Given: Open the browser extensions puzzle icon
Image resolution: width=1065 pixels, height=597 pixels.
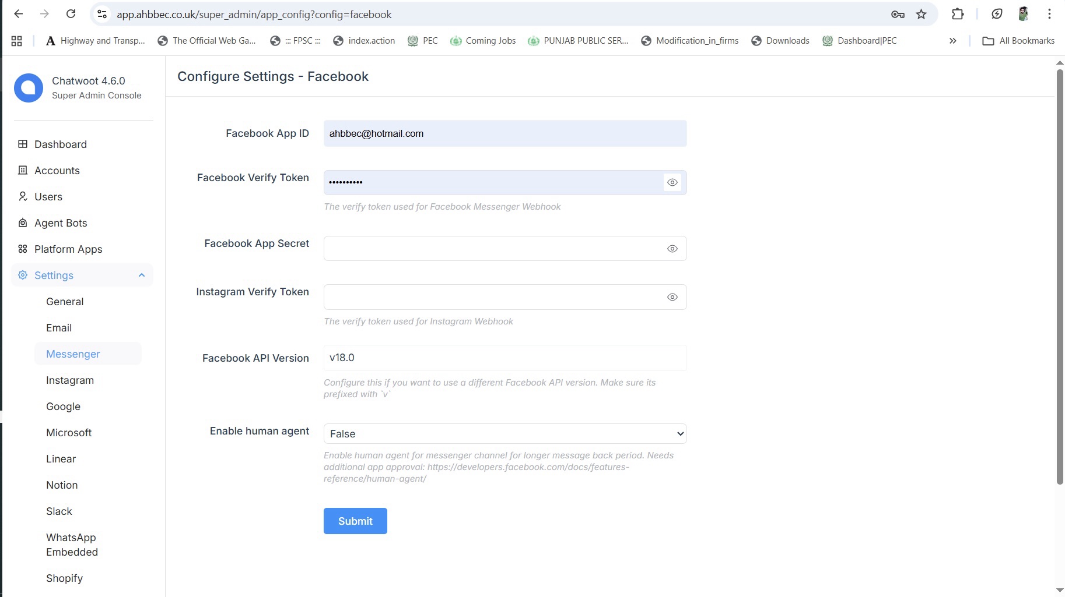Looking at the screenshot, I should coord(957,15).
